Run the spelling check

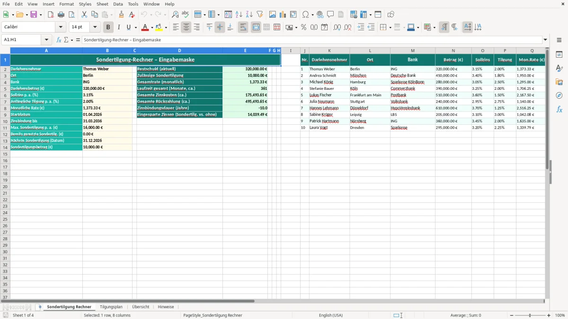point(186,15)
